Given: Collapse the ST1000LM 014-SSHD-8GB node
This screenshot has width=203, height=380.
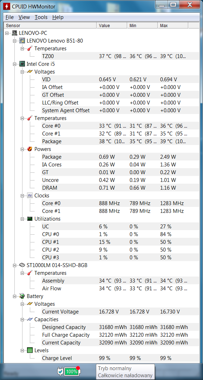Looking at the screenshot, I should tap(14, 265).
